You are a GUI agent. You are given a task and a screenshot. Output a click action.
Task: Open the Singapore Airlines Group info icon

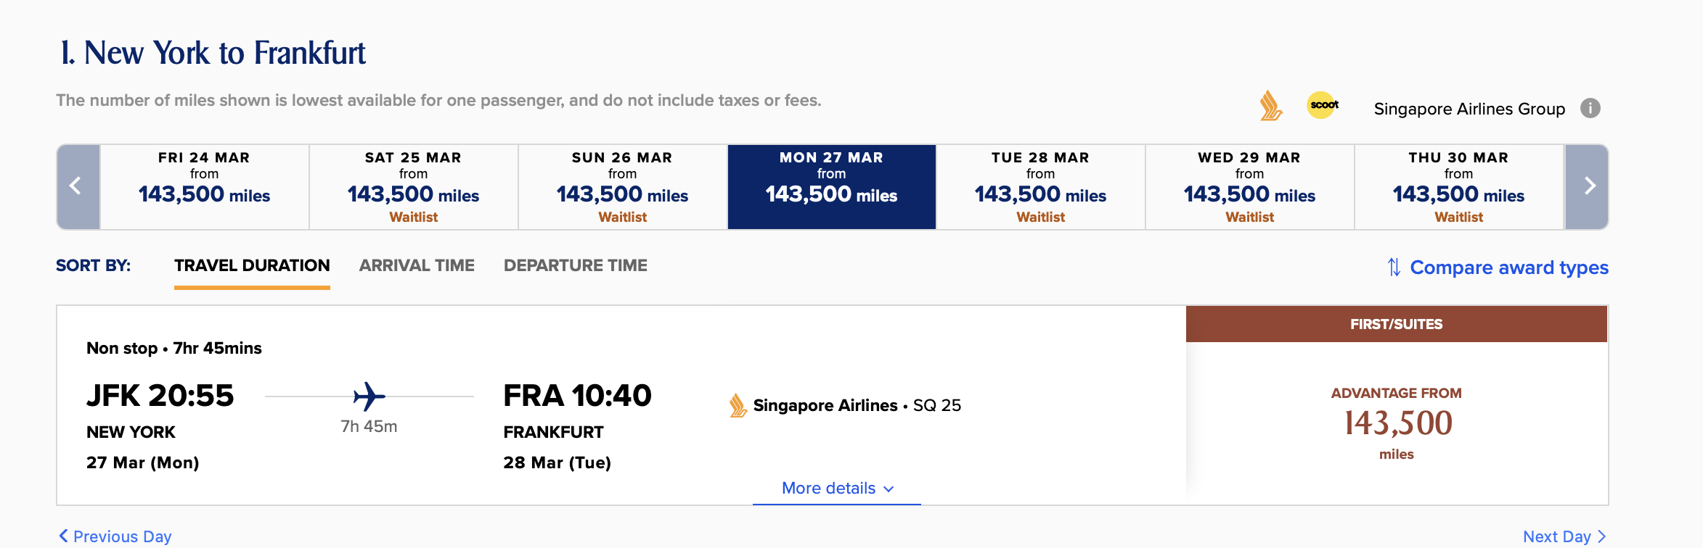click(1590, 108)
